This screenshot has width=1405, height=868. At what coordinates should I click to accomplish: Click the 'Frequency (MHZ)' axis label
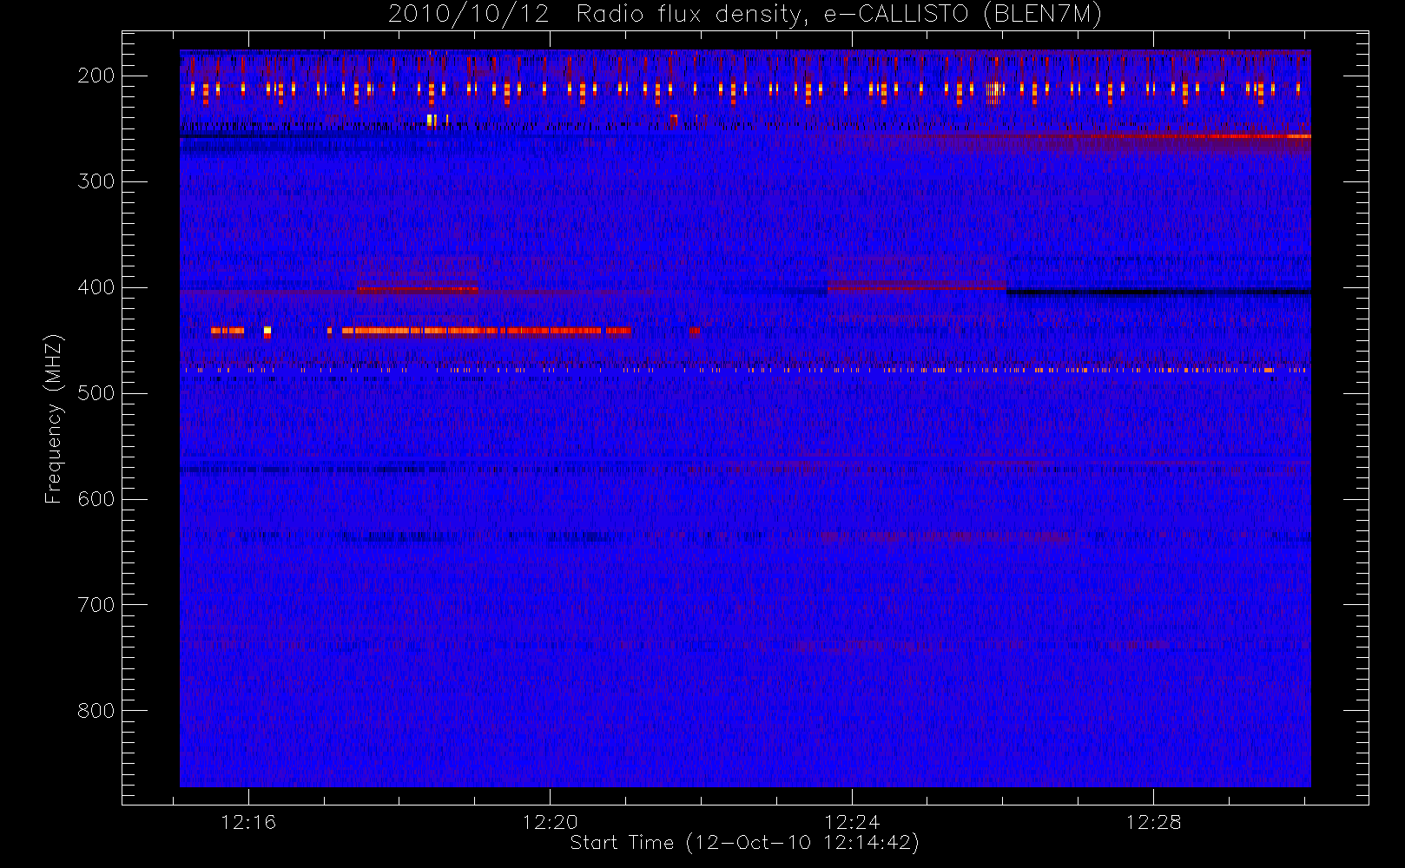(x=54, y=418)
